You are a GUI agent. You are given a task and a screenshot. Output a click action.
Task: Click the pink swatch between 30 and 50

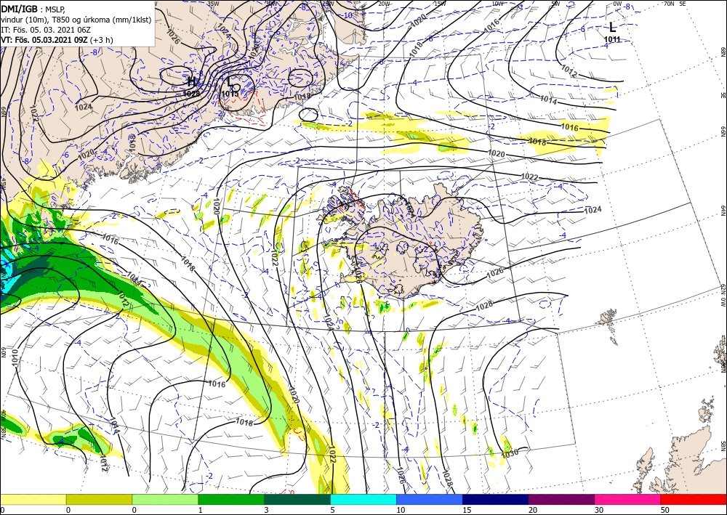pyautogui.click(x=628, y=499)
